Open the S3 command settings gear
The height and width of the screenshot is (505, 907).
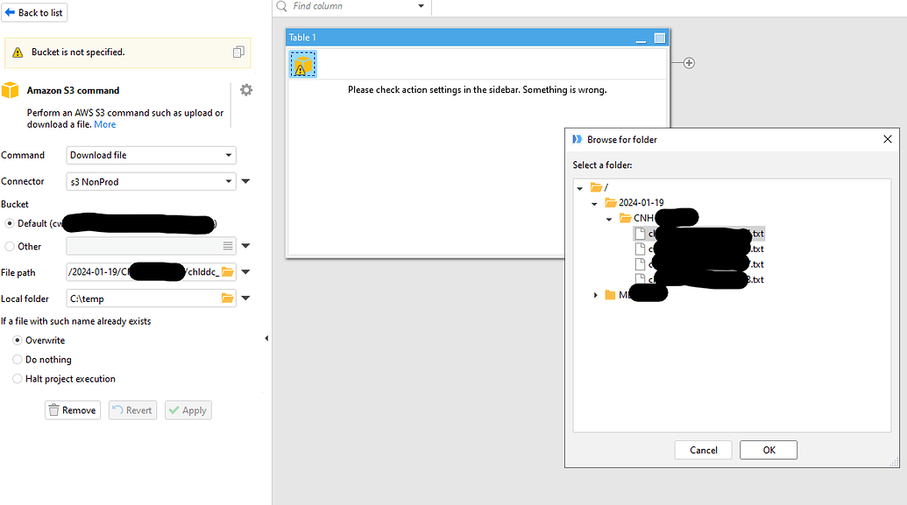pos(246,89)
